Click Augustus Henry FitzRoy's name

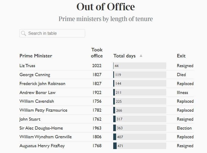[x=42, y=146]
